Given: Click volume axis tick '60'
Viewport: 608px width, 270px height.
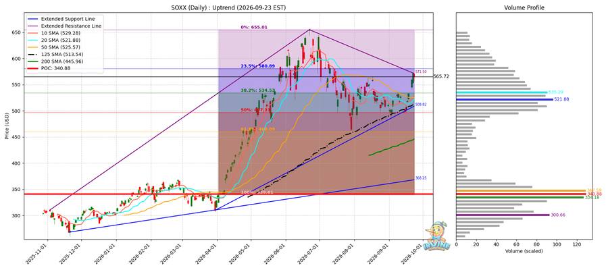Looking at the screenshot, I should [x=517, y=244].
